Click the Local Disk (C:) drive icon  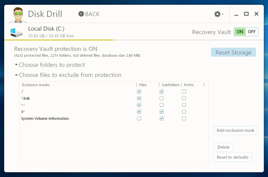pos(16,32)
